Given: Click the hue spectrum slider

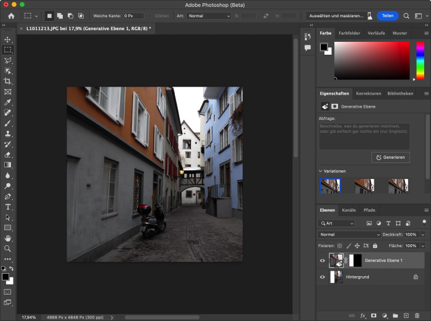Looking at the screenshot, I should click(420, 61).
